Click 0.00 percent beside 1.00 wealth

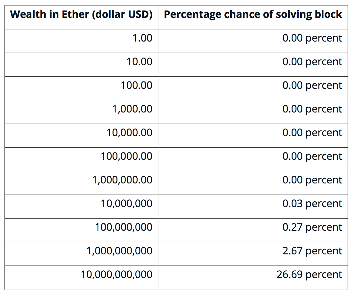pyautogui.click(x=312, y=38)
